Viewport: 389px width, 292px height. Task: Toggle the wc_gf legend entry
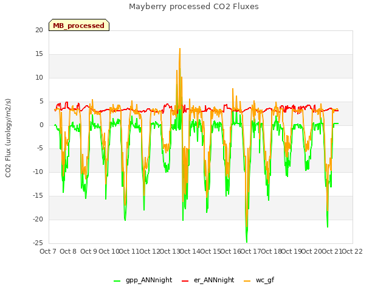pyautogui.click(x=259, y=280)
